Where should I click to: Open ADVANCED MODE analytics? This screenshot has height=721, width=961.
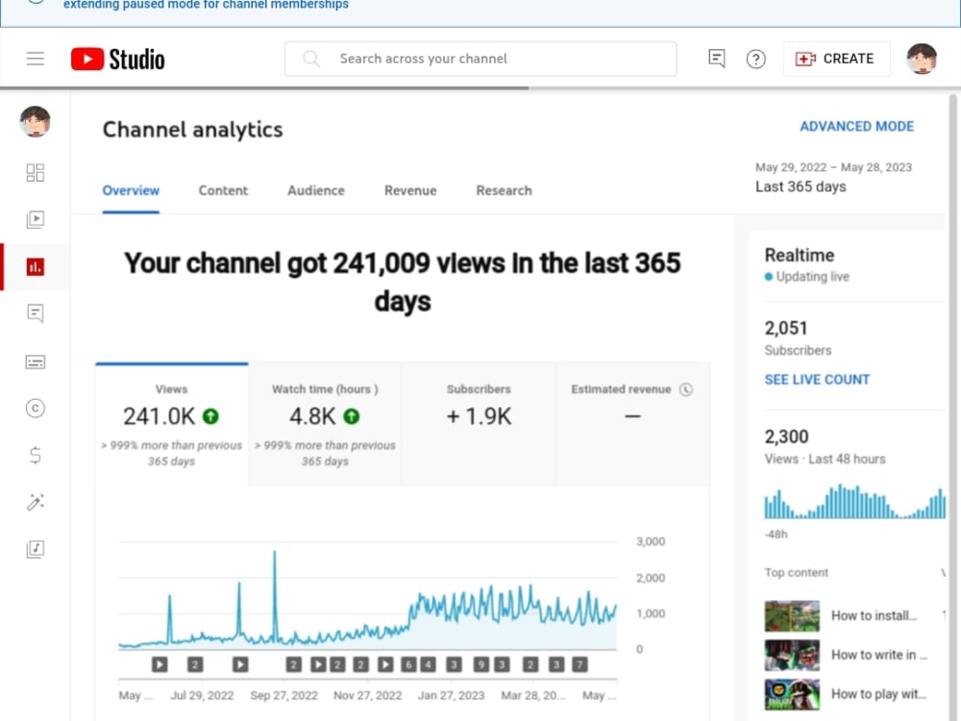pos(857,126)
